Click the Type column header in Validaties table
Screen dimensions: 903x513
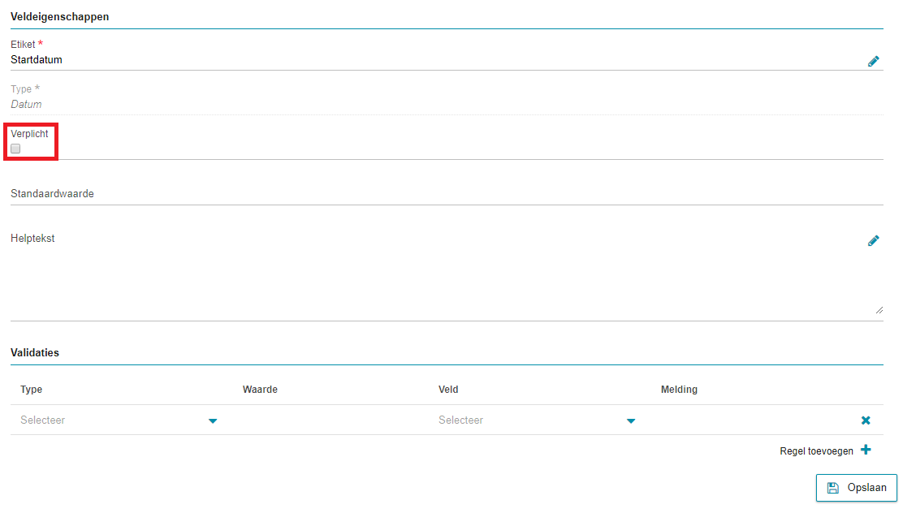point(31,390)
